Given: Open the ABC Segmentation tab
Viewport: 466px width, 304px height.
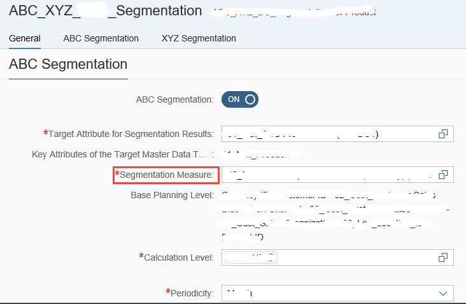Looking at the screenshot, I should [101, 38].
